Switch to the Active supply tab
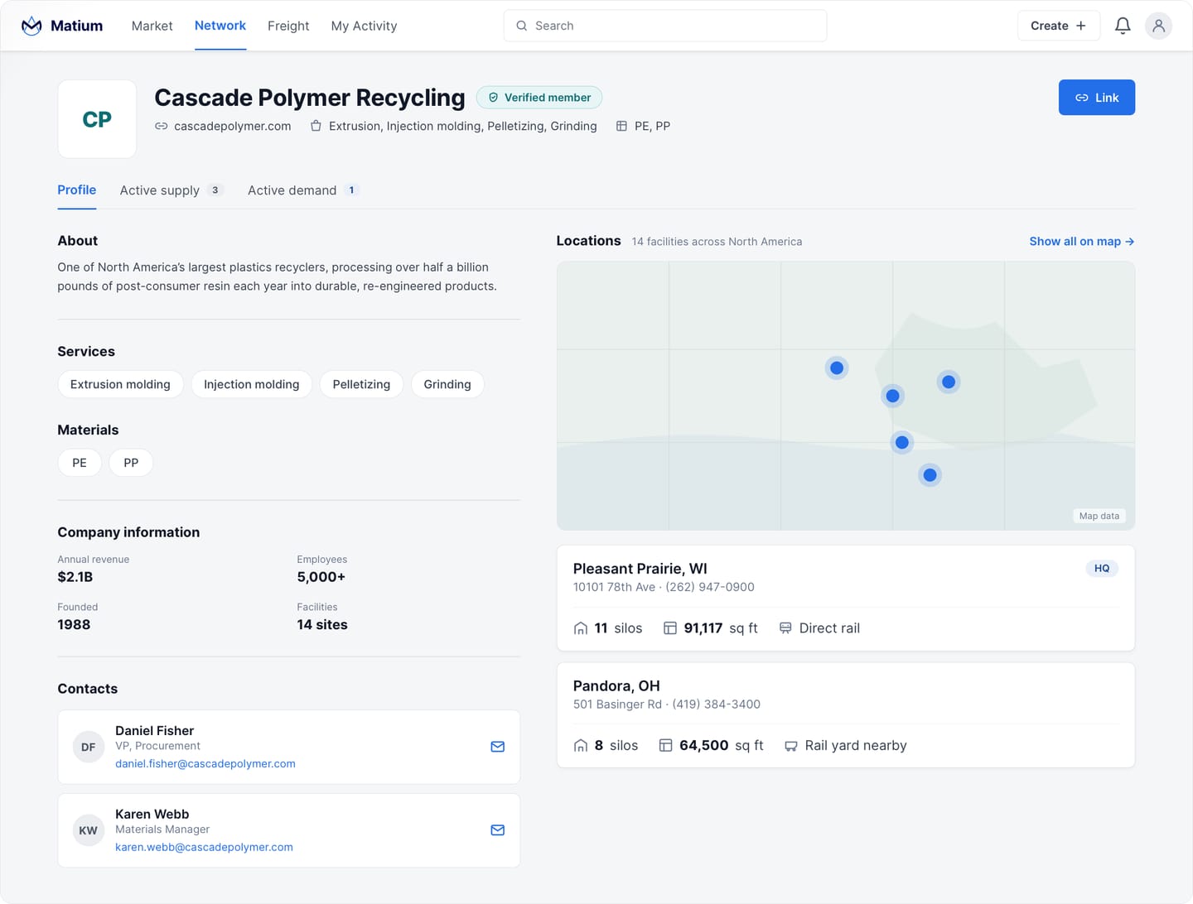Image resolution: width=1193 pixels, height=904 pixels. (171, 190)
